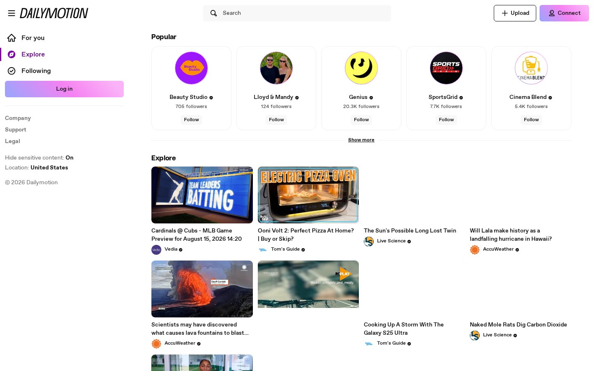
Task: Expand the Legal section
Action: 12,141
